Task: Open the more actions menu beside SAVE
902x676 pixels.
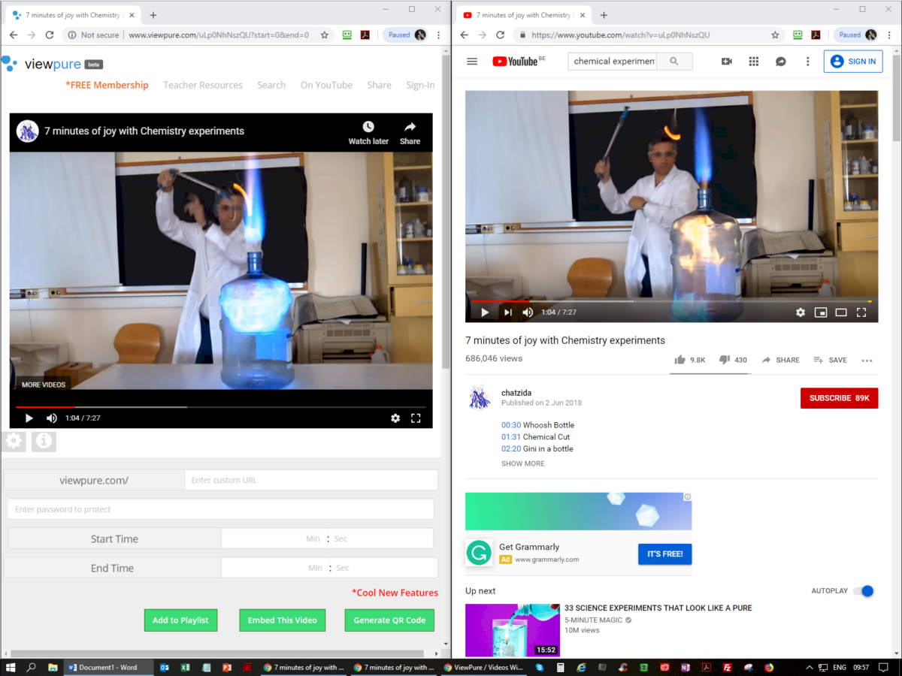Action: tap(867, 361)
